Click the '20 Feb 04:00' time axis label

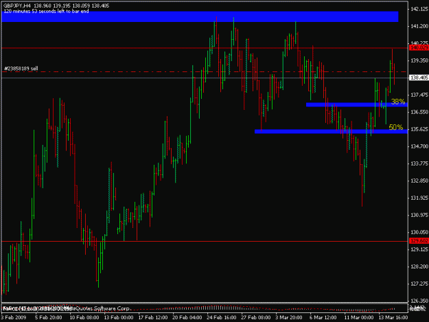point(187,317)
